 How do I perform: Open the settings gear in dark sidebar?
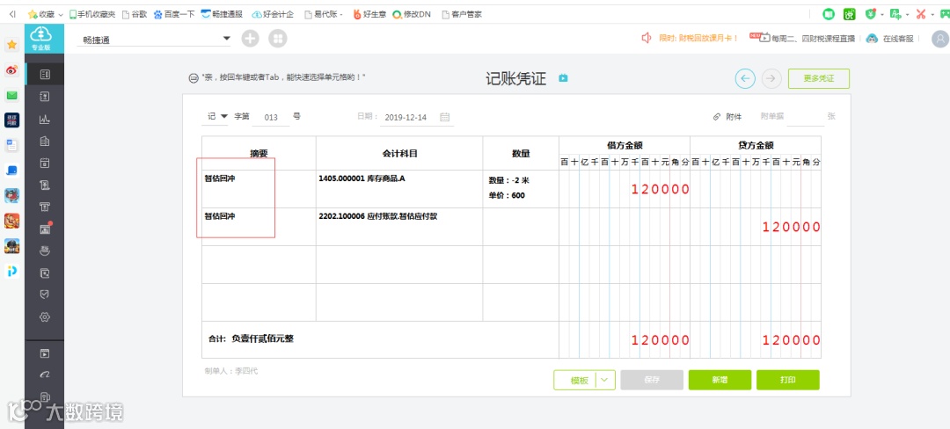click(x=44, y=316)
